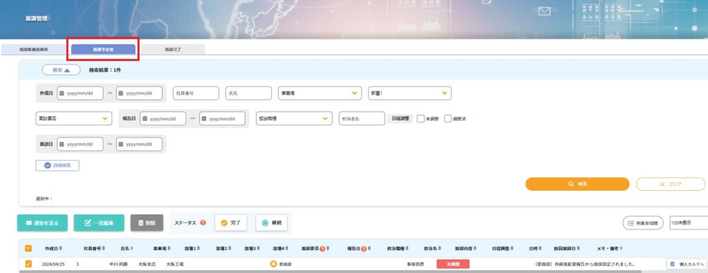Open the 担当職種 dropdown
The image size is (708, 273).
(294, 119)
